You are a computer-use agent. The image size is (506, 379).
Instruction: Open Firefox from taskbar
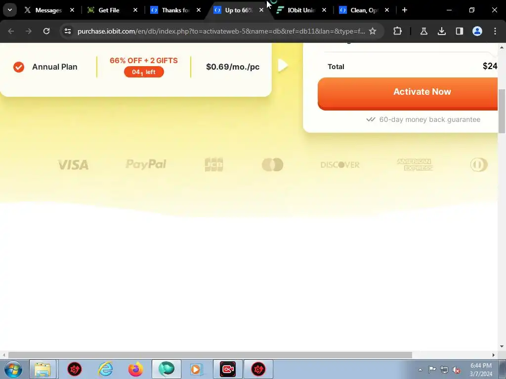tap(135, 369)
